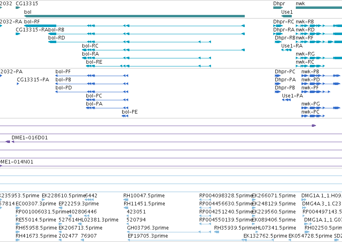Screen dimensions: 342x242
Task: Open the bol-RE transcript label
Action: [94, 62]
